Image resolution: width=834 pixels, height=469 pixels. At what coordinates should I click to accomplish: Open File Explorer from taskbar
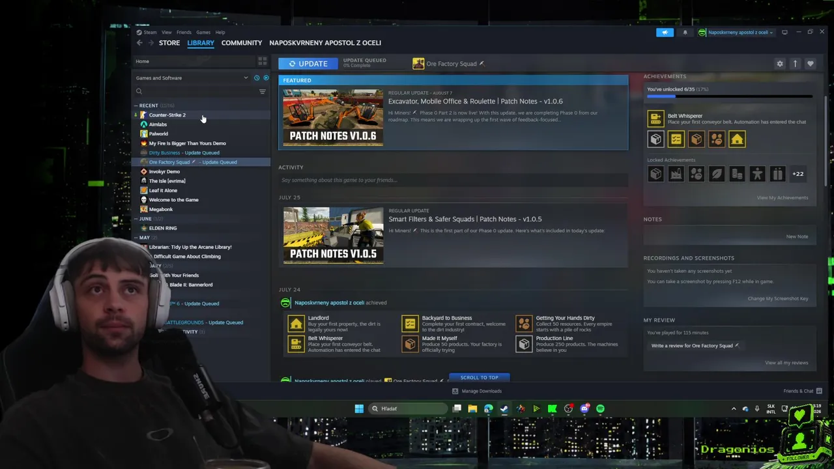pos(472,408)
